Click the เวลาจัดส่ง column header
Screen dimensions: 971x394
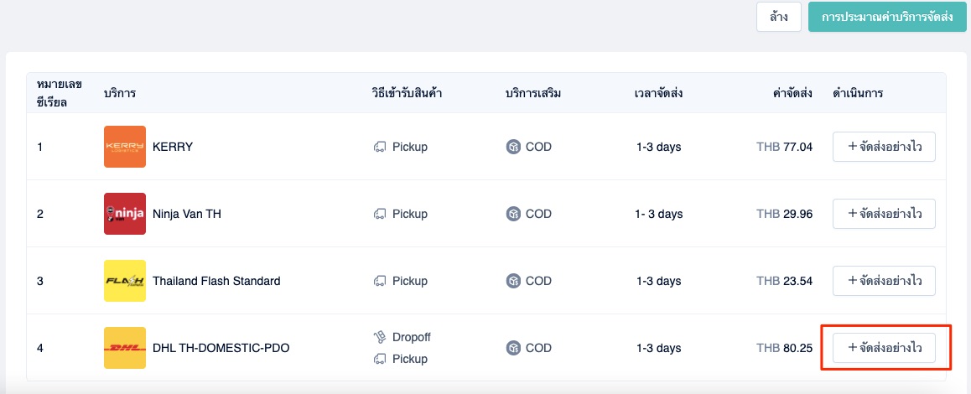point(658,94)
